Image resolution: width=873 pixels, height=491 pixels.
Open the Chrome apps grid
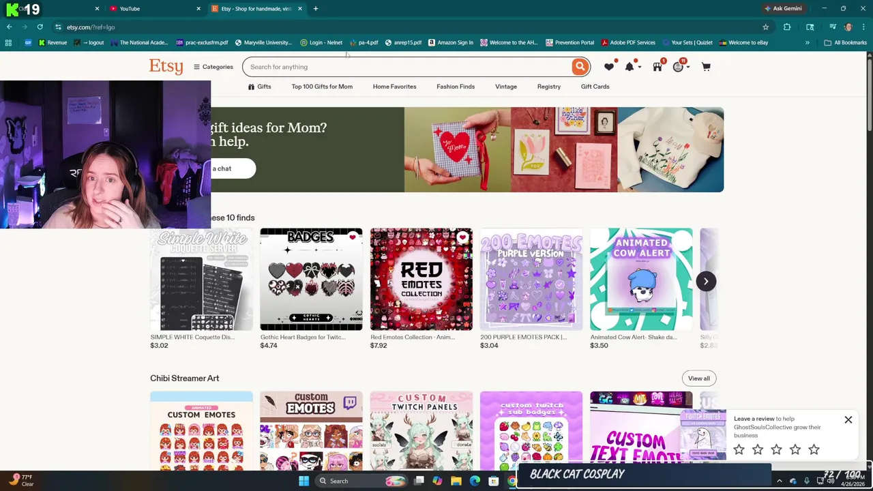[x=8, y=42]
